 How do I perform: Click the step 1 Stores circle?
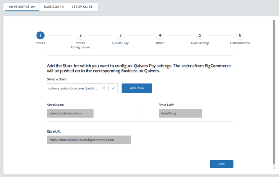pos(40,35)
